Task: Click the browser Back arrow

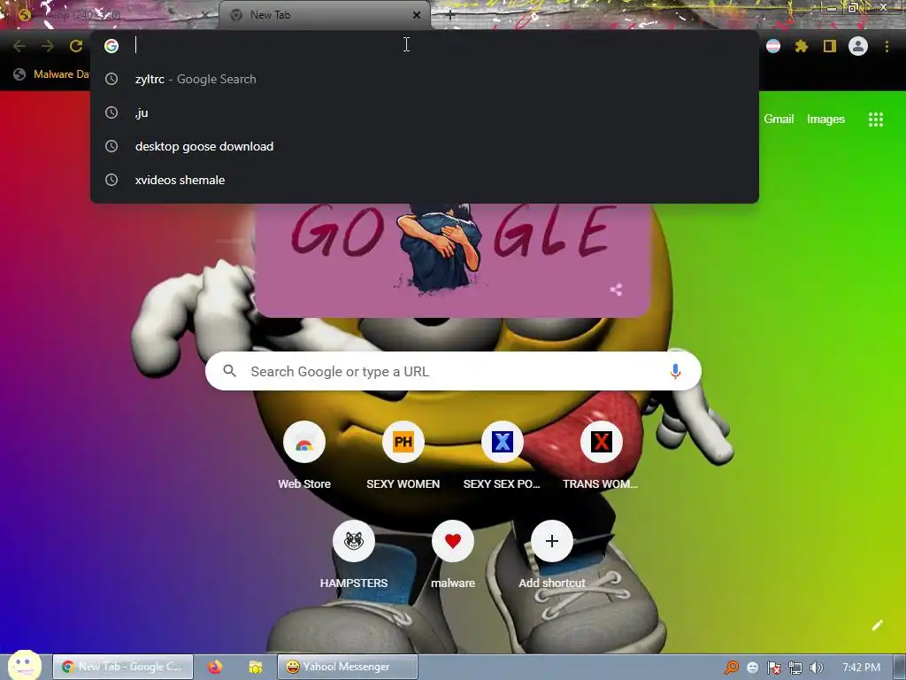Action: click(19, 46)
